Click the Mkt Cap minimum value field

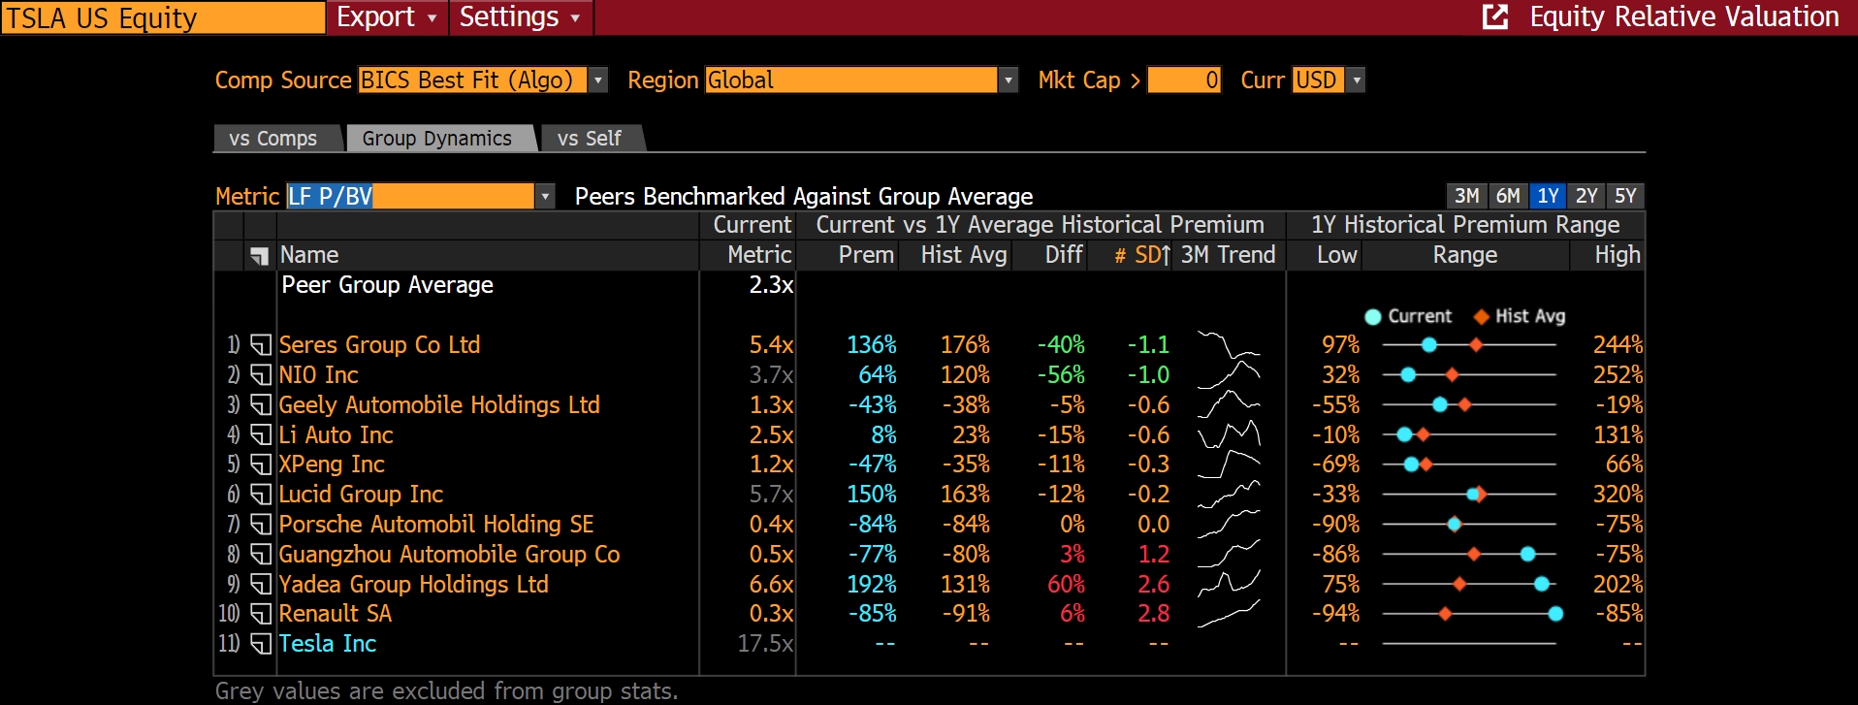[x=1184, y=80]
